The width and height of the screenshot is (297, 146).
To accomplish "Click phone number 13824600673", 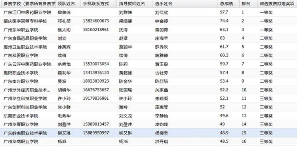I will click(96, 21).
